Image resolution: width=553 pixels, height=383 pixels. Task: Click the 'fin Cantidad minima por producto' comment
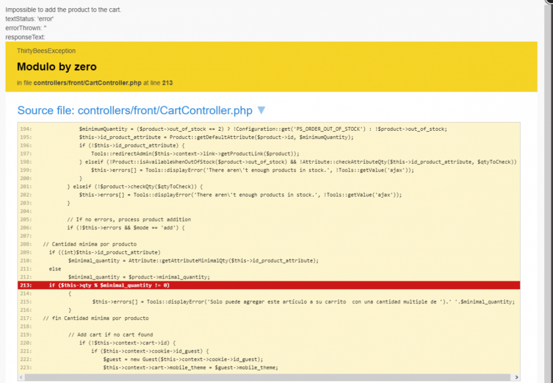pyautogui.click(x=96, y=318)
